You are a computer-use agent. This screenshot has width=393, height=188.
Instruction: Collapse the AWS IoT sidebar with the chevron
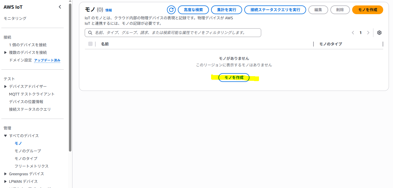point(60,7)
